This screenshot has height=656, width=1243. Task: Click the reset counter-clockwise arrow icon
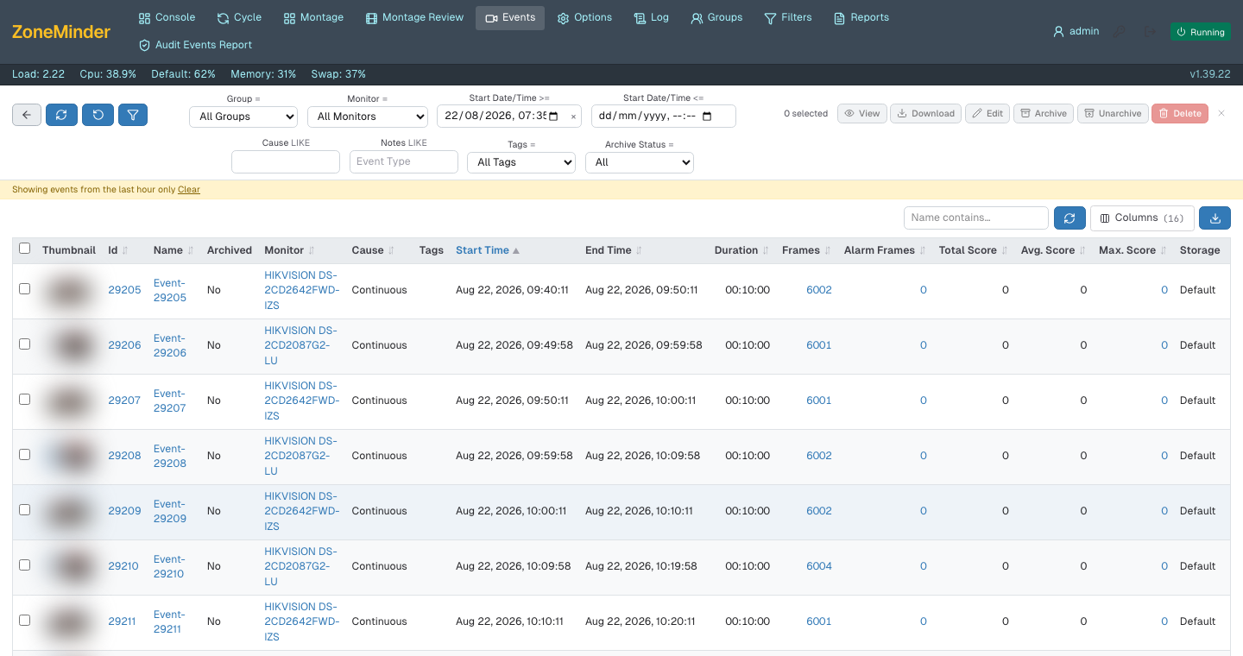98,115
